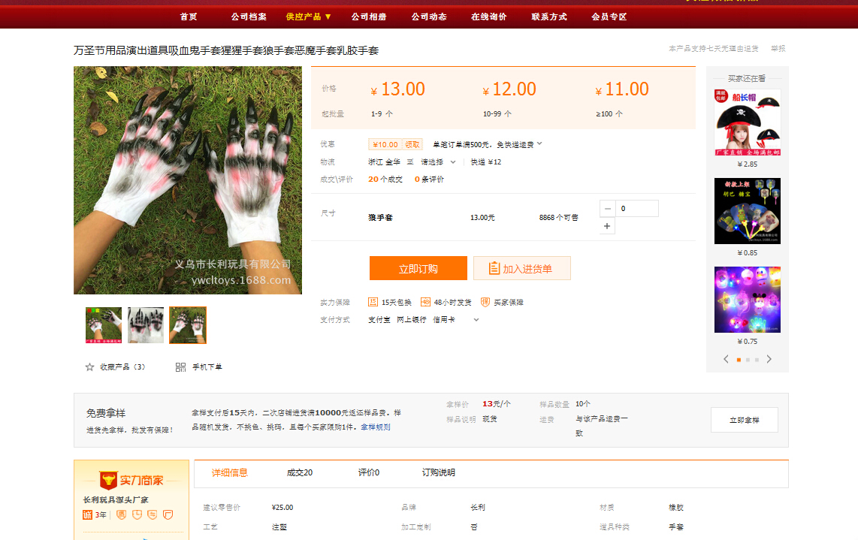This screenshot has height=540, width=858.
Task: Switch to the 成交20 tab
Action: pos(299,472)
